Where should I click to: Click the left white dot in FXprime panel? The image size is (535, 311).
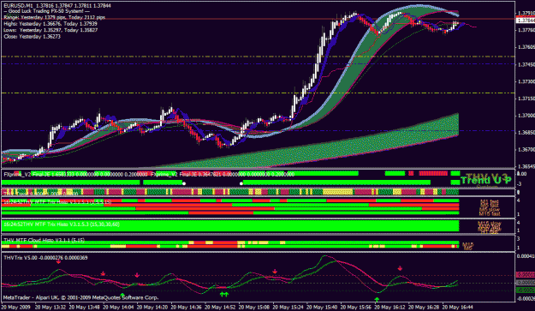[x=184, y=183]
